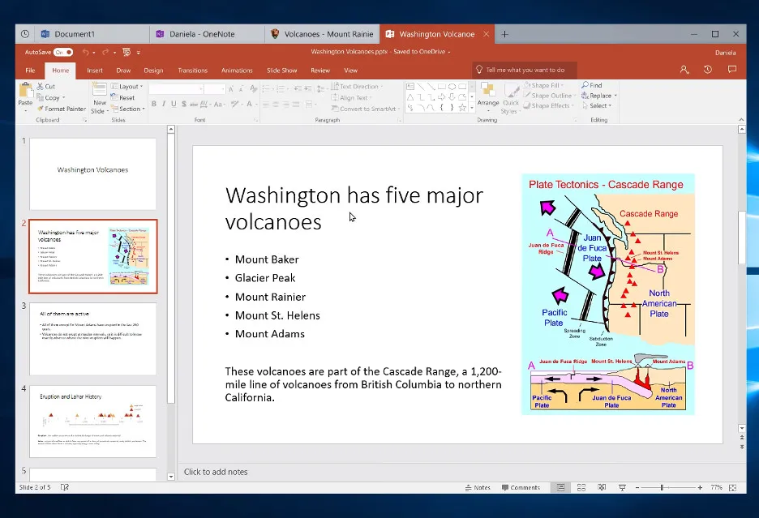Screen dimensions: 759x518
Task: Click the Reset slide button
Action: (123, 97)
